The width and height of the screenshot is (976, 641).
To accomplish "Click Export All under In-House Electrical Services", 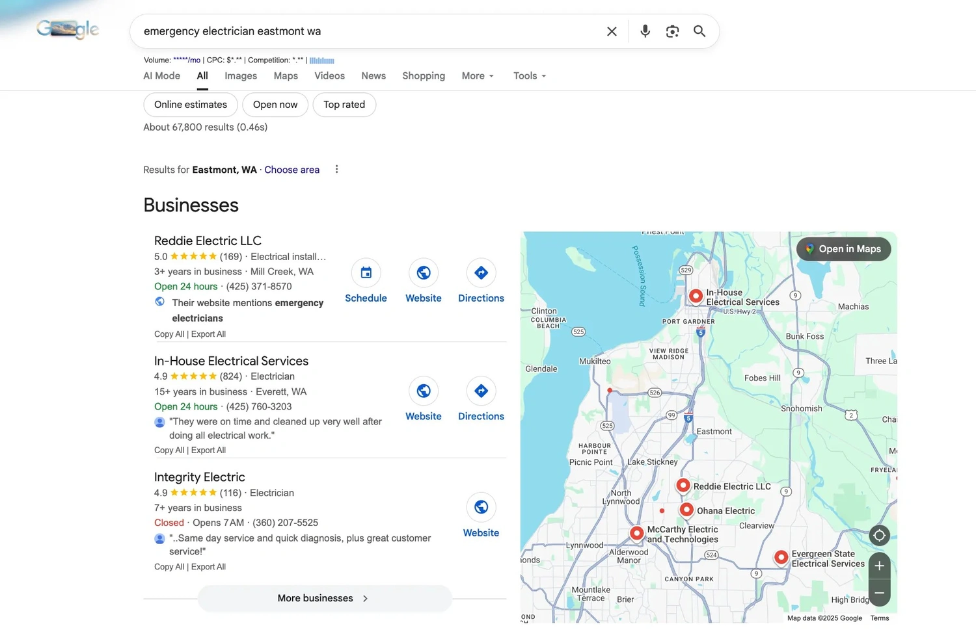I will coord(208,450).
